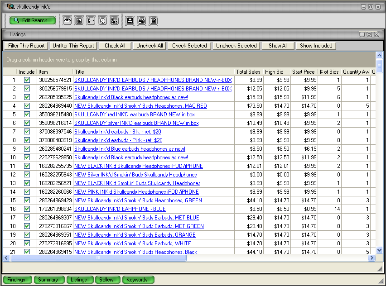Open listing 'Skullcandy Ink'd earbuds - Pink - ret. $20'
This screenshot has width=386, height=286.
tap(118, 140)
